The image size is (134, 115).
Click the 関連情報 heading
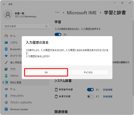click(x=61, y=112)
